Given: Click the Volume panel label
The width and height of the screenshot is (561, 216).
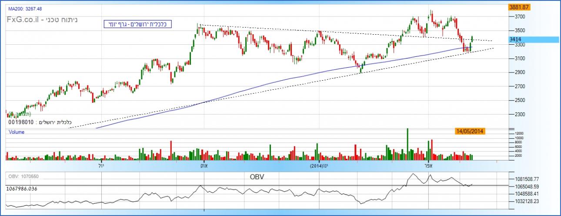Looking at the screenshot, I should point(17,132).
